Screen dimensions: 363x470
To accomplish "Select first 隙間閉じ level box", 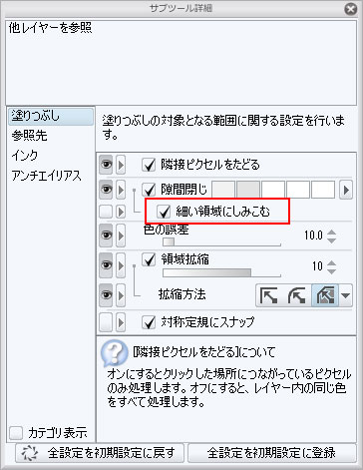I will click(x=223, y=190).
